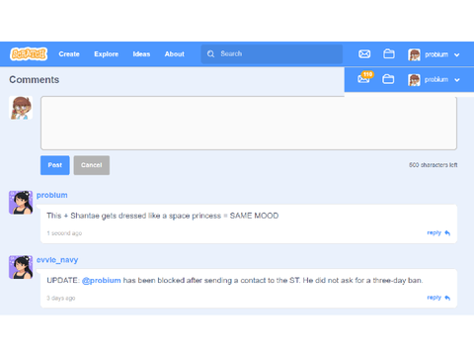474x356 pixels.
Task: Open the Explore menu item
Action: click(x=106, y=54)
